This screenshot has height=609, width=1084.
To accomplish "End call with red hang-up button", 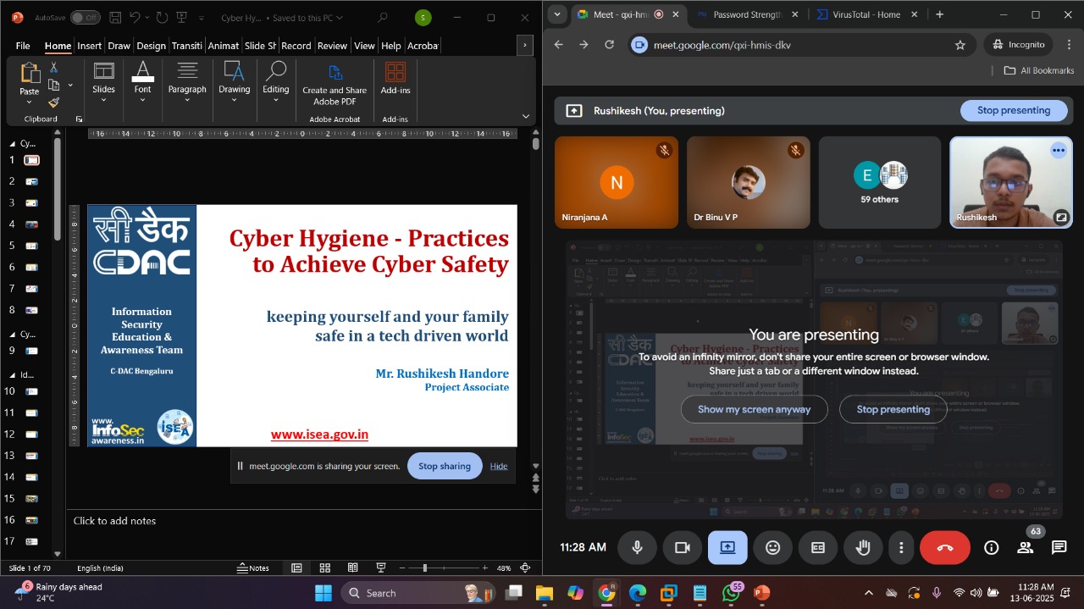I will tap(945, 548).
